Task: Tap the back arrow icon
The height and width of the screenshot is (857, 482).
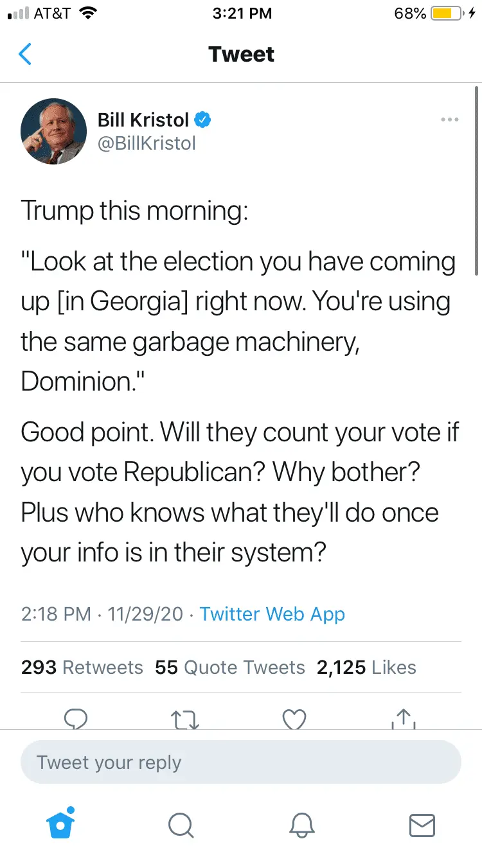Action: [25, 55]
